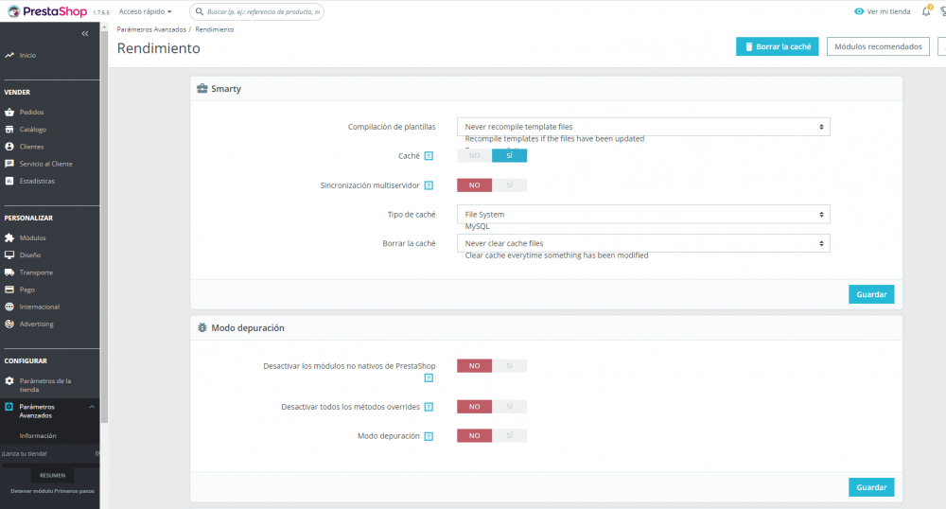The height and width of the screenshot is (509, 946).
Task: Show help for Caché option
Action: (x=429, y=156)
